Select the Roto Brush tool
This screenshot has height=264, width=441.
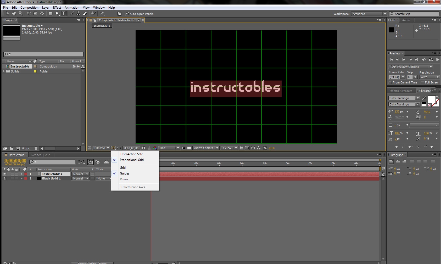pyautogui.click(x=93, y=14)
